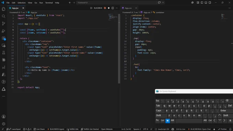Open the Manage settings gear
Viewport: 233px width, 131px height.
3,124
